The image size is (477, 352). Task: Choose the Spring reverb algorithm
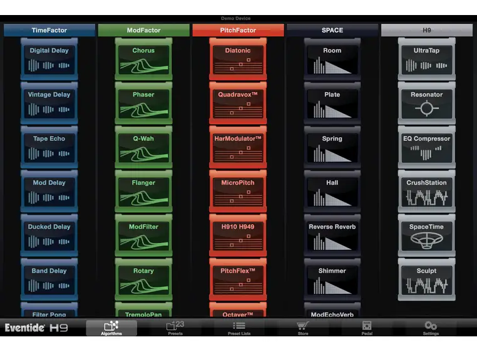pyautogui.click(x=332, y=147)
